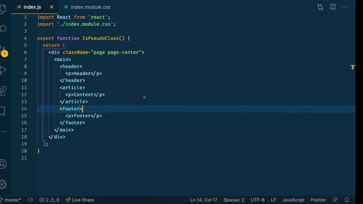This screenshot has width=363, height=204.
Task: Click line number 4 in the gutter
Action: click(26, 38)
